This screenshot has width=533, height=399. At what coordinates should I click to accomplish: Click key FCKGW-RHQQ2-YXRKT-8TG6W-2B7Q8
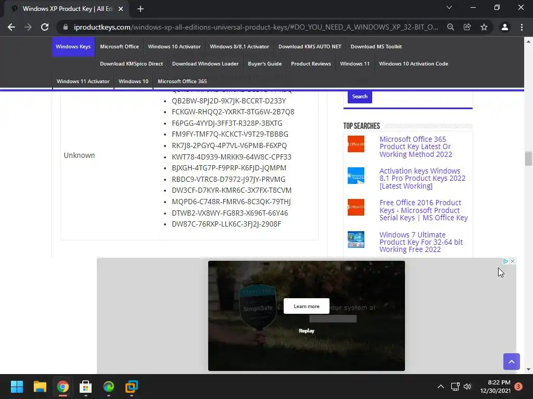point(233,112)
